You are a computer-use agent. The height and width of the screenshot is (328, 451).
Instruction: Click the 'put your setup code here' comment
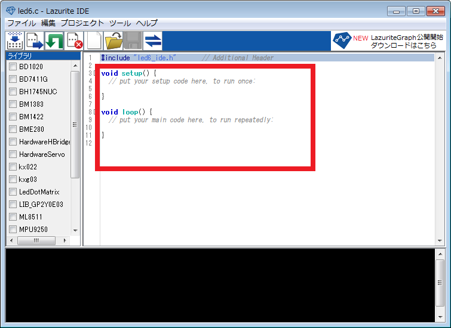tap(182, 81)
